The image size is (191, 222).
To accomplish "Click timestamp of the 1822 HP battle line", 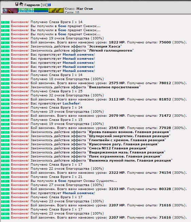I will coord(5,42).
